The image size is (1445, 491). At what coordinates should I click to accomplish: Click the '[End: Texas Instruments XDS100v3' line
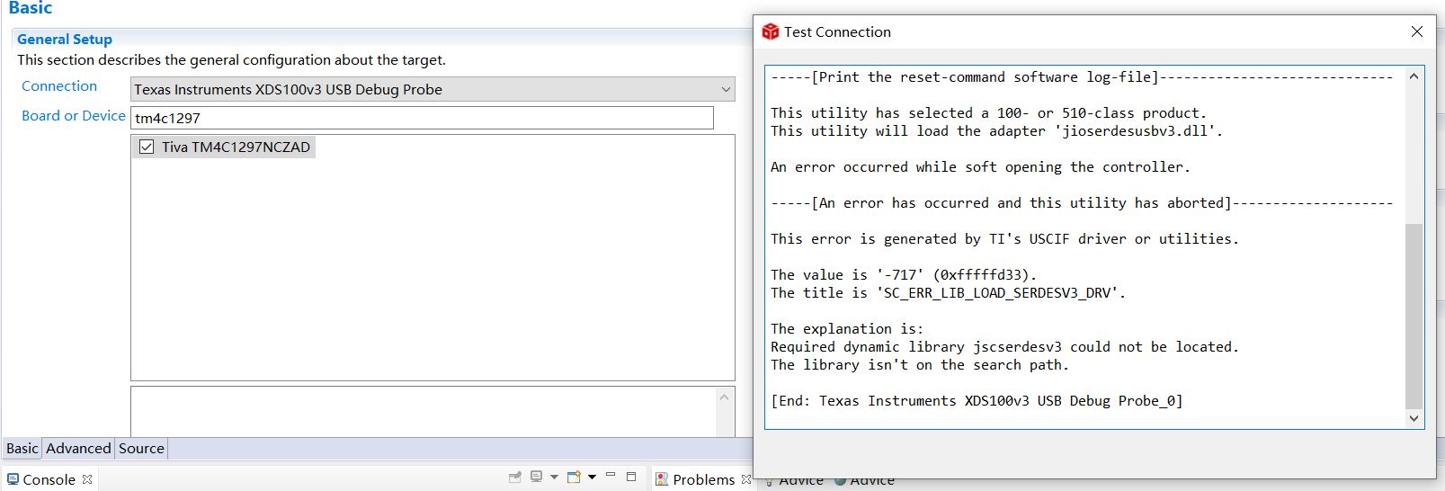pos(977,401)
